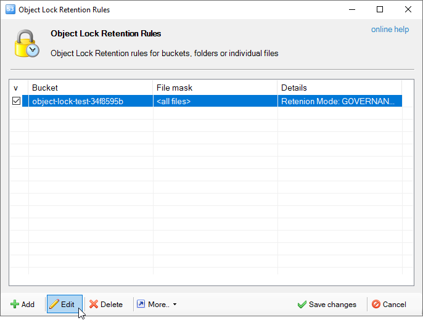
Task: Maximize the Object Lock Retention Rules window
Action: coord(380,9)
